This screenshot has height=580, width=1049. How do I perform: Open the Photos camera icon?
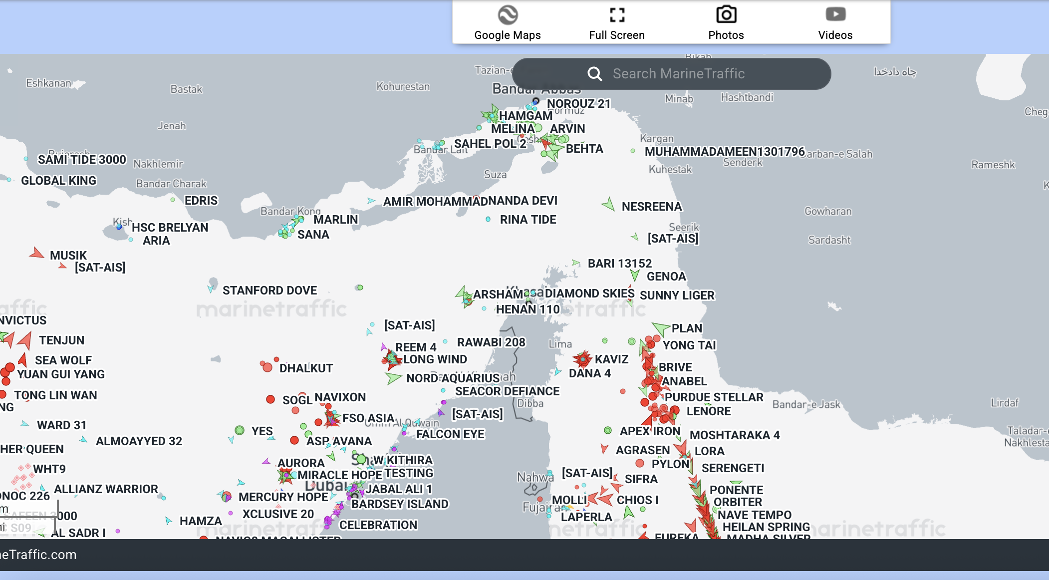pyautogui.click(x=726, y=15)
